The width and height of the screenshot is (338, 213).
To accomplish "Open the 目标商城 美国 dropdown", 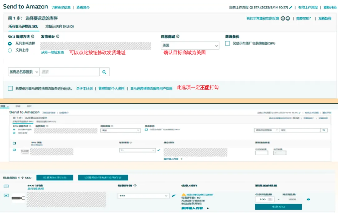I will pos(190,46).
